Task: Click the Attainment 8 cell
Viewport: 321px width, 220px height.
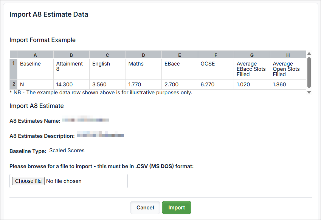Action: [x=71, y=69]
